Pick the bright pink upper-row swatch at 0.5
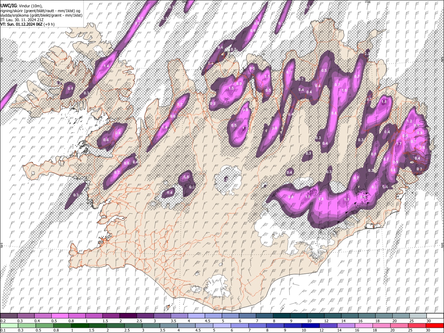Screen dimensions: 444x333 coord(60,316)
